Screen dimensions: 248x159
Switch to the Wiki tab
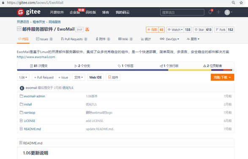coord(125,39)
